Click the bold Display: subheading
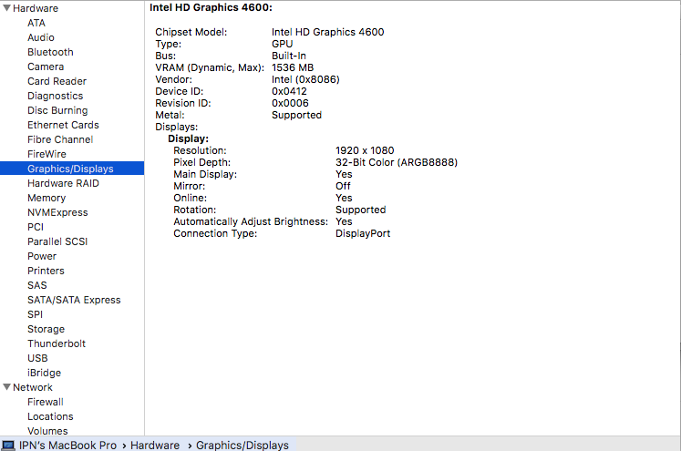Viewport: 681px width, 451px height. point(188,138)
